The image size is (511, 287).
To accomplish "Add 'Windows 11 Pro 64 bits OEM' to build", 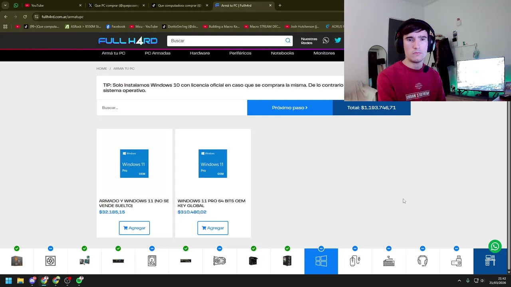I will pos(213,228).
